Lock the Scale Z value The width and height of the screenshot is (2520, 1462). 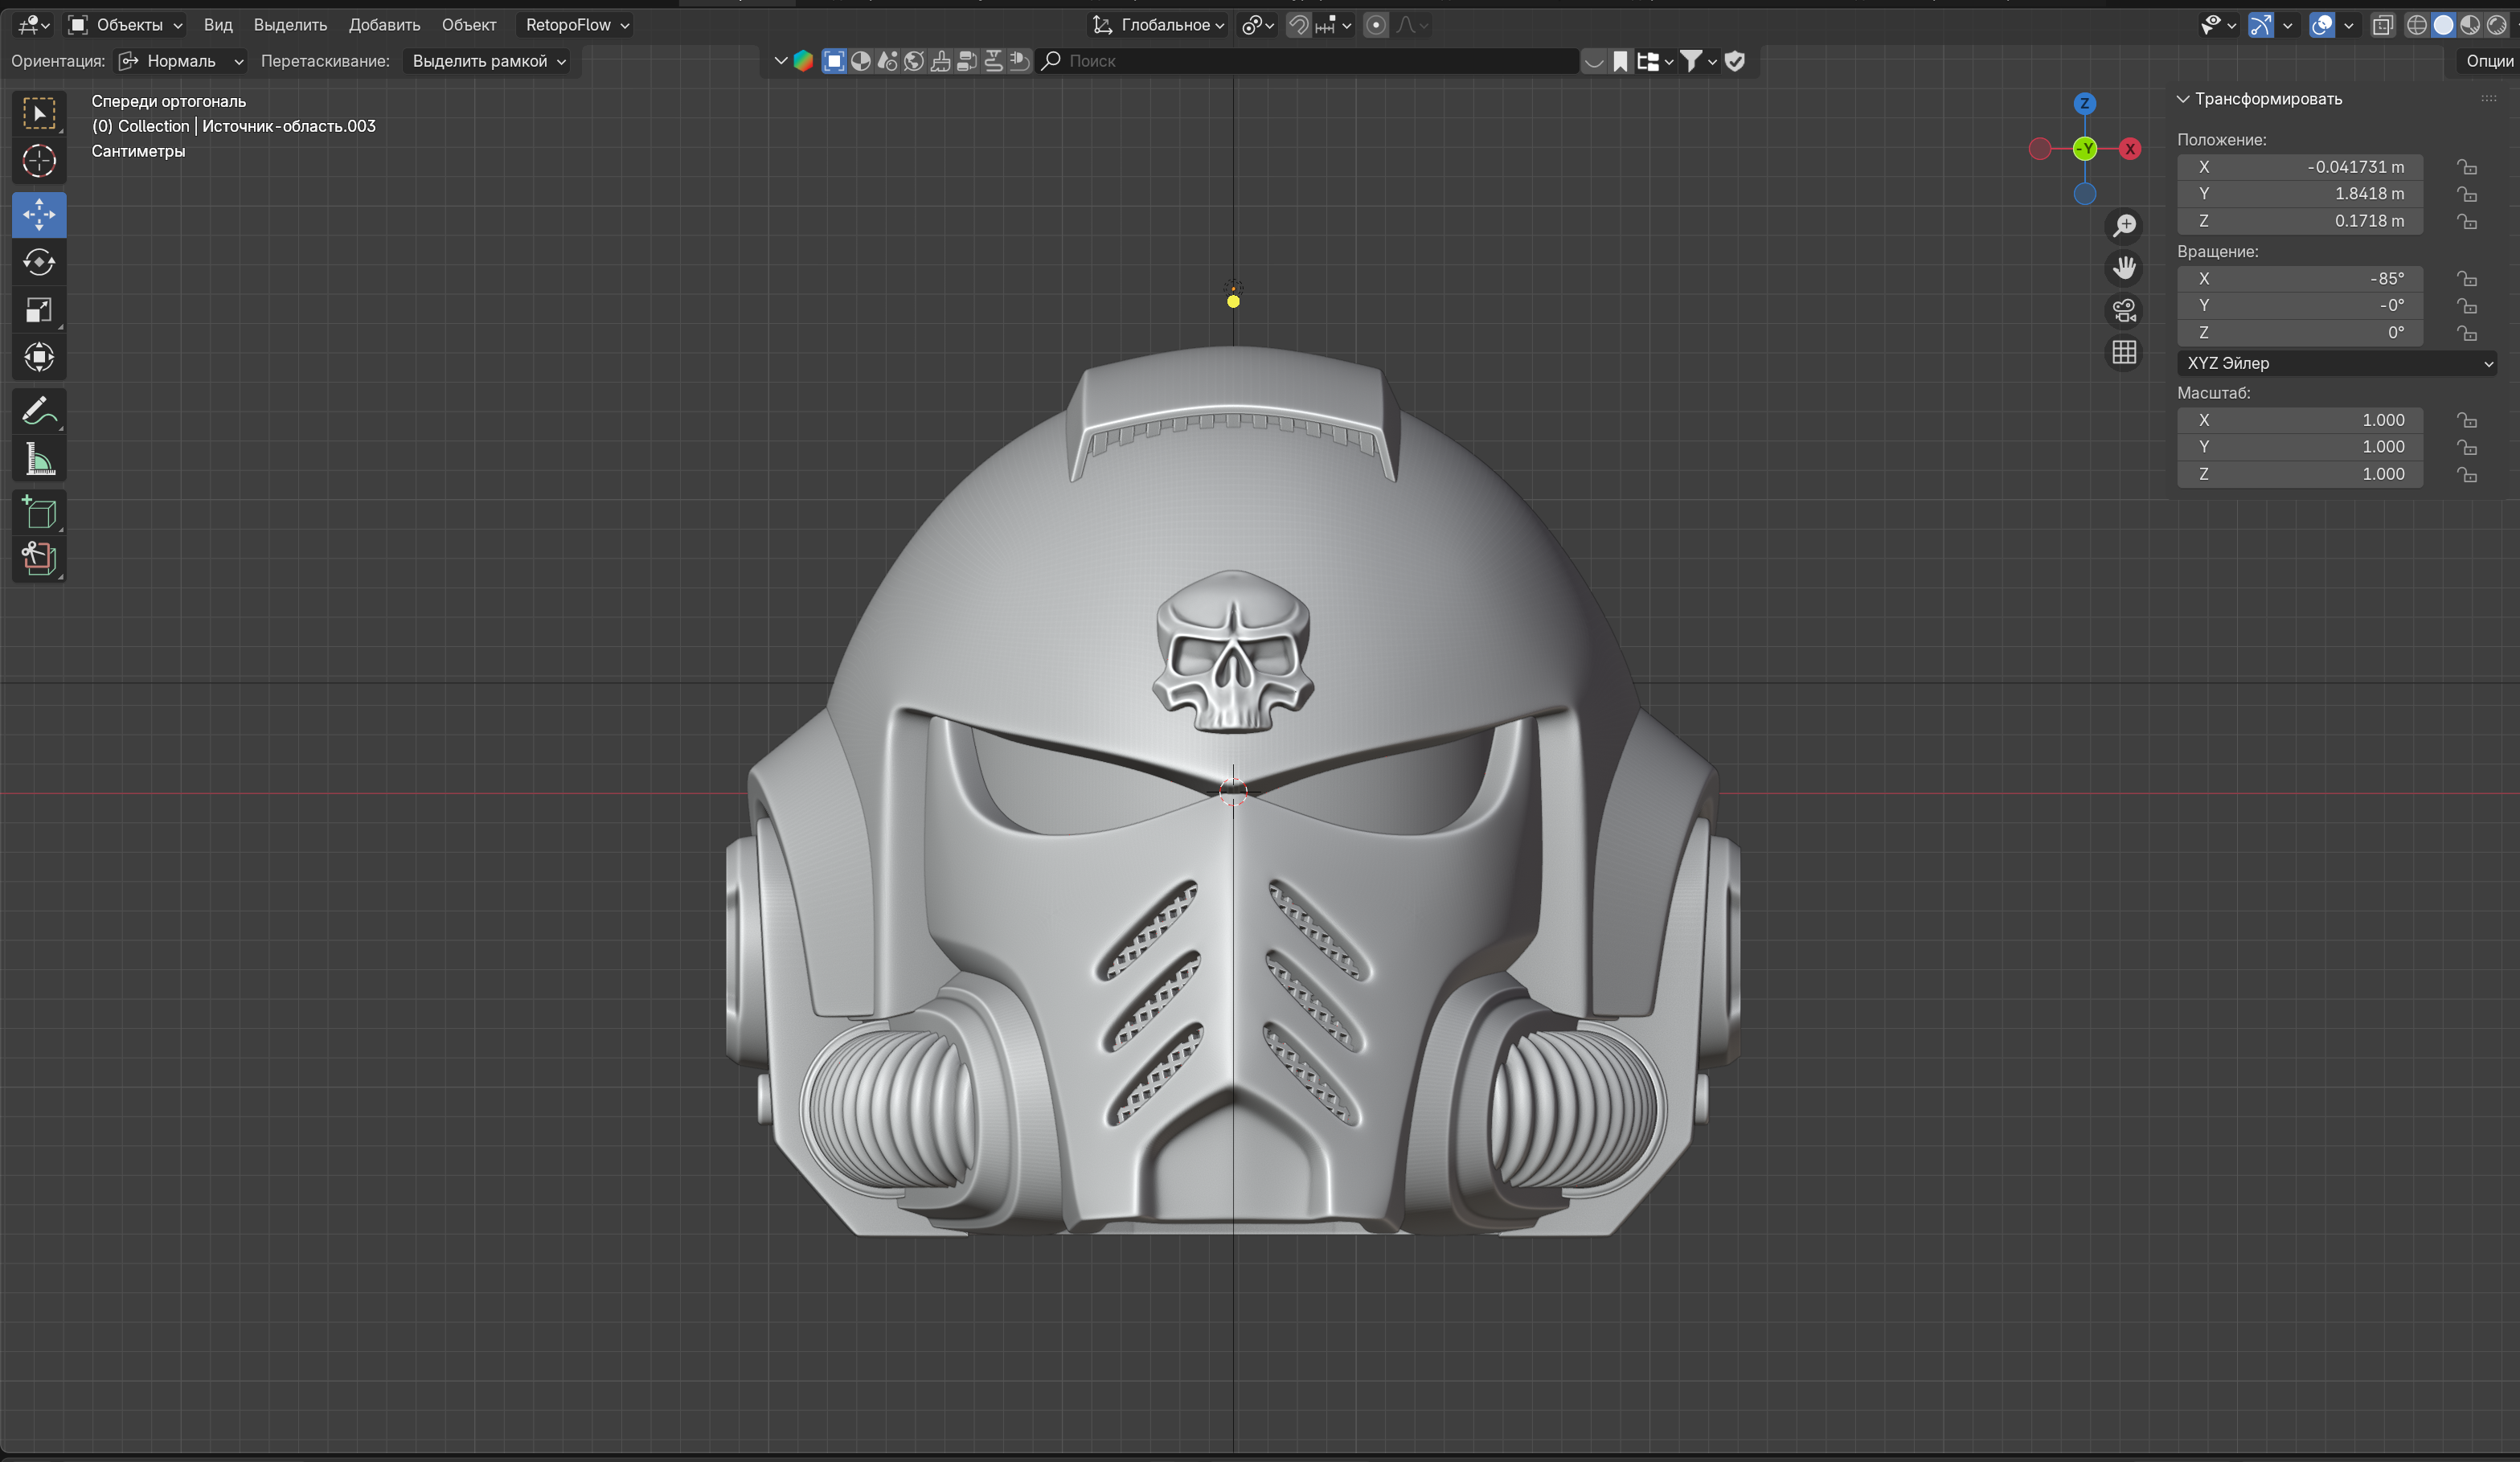click(2467, 474)
